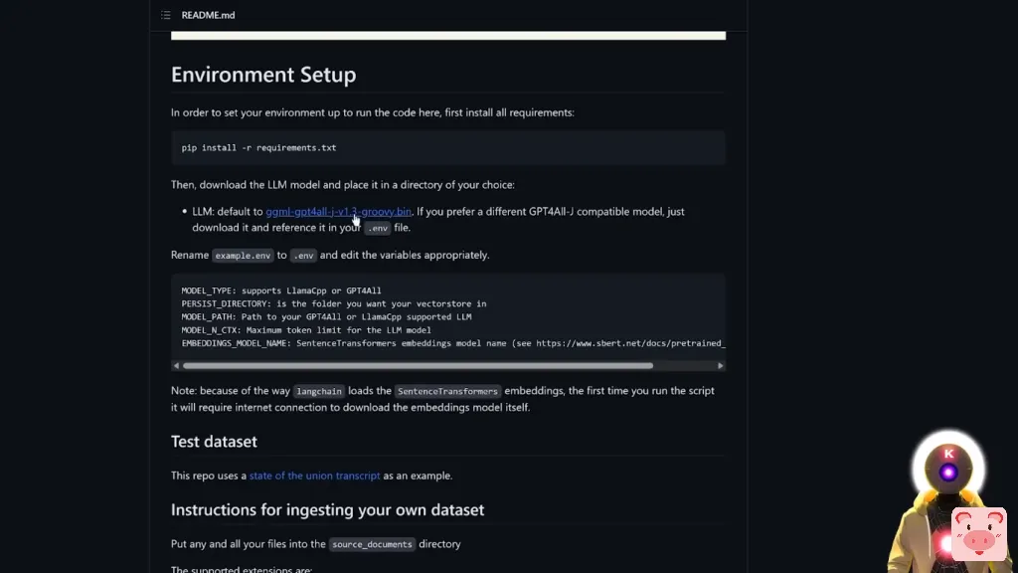The width and height of the screenshot is (1018, 573).
Task: Open the state of the union transcript link
Action: pos(314,476)
